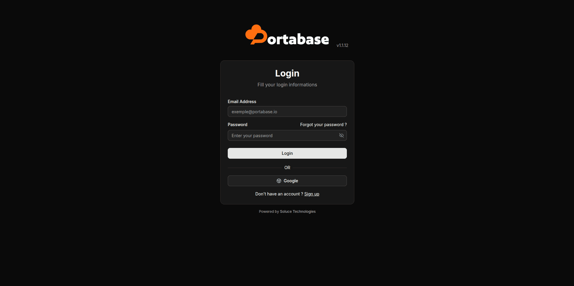Click the crossed-out eye in the password field
The height and width of the screenshot is (286, 574).
(341, 135)
